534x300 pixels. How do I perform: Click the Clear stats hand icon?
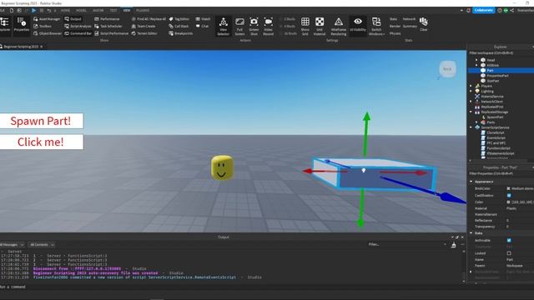pos(424,24)
